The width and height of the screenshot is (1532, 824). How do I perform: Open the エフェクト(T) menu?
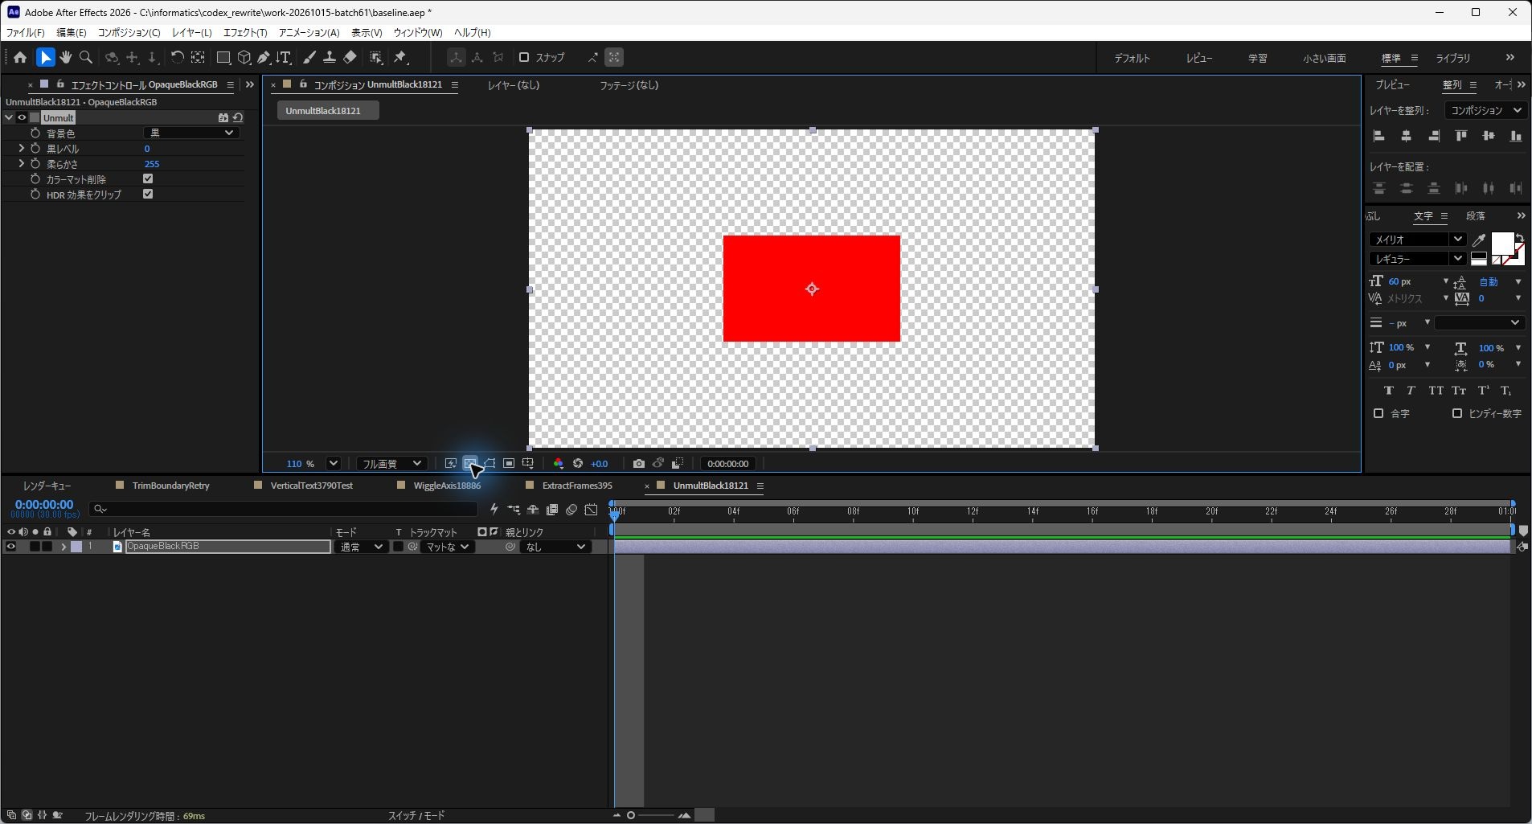pyautogui.click(x=245, y=32)
